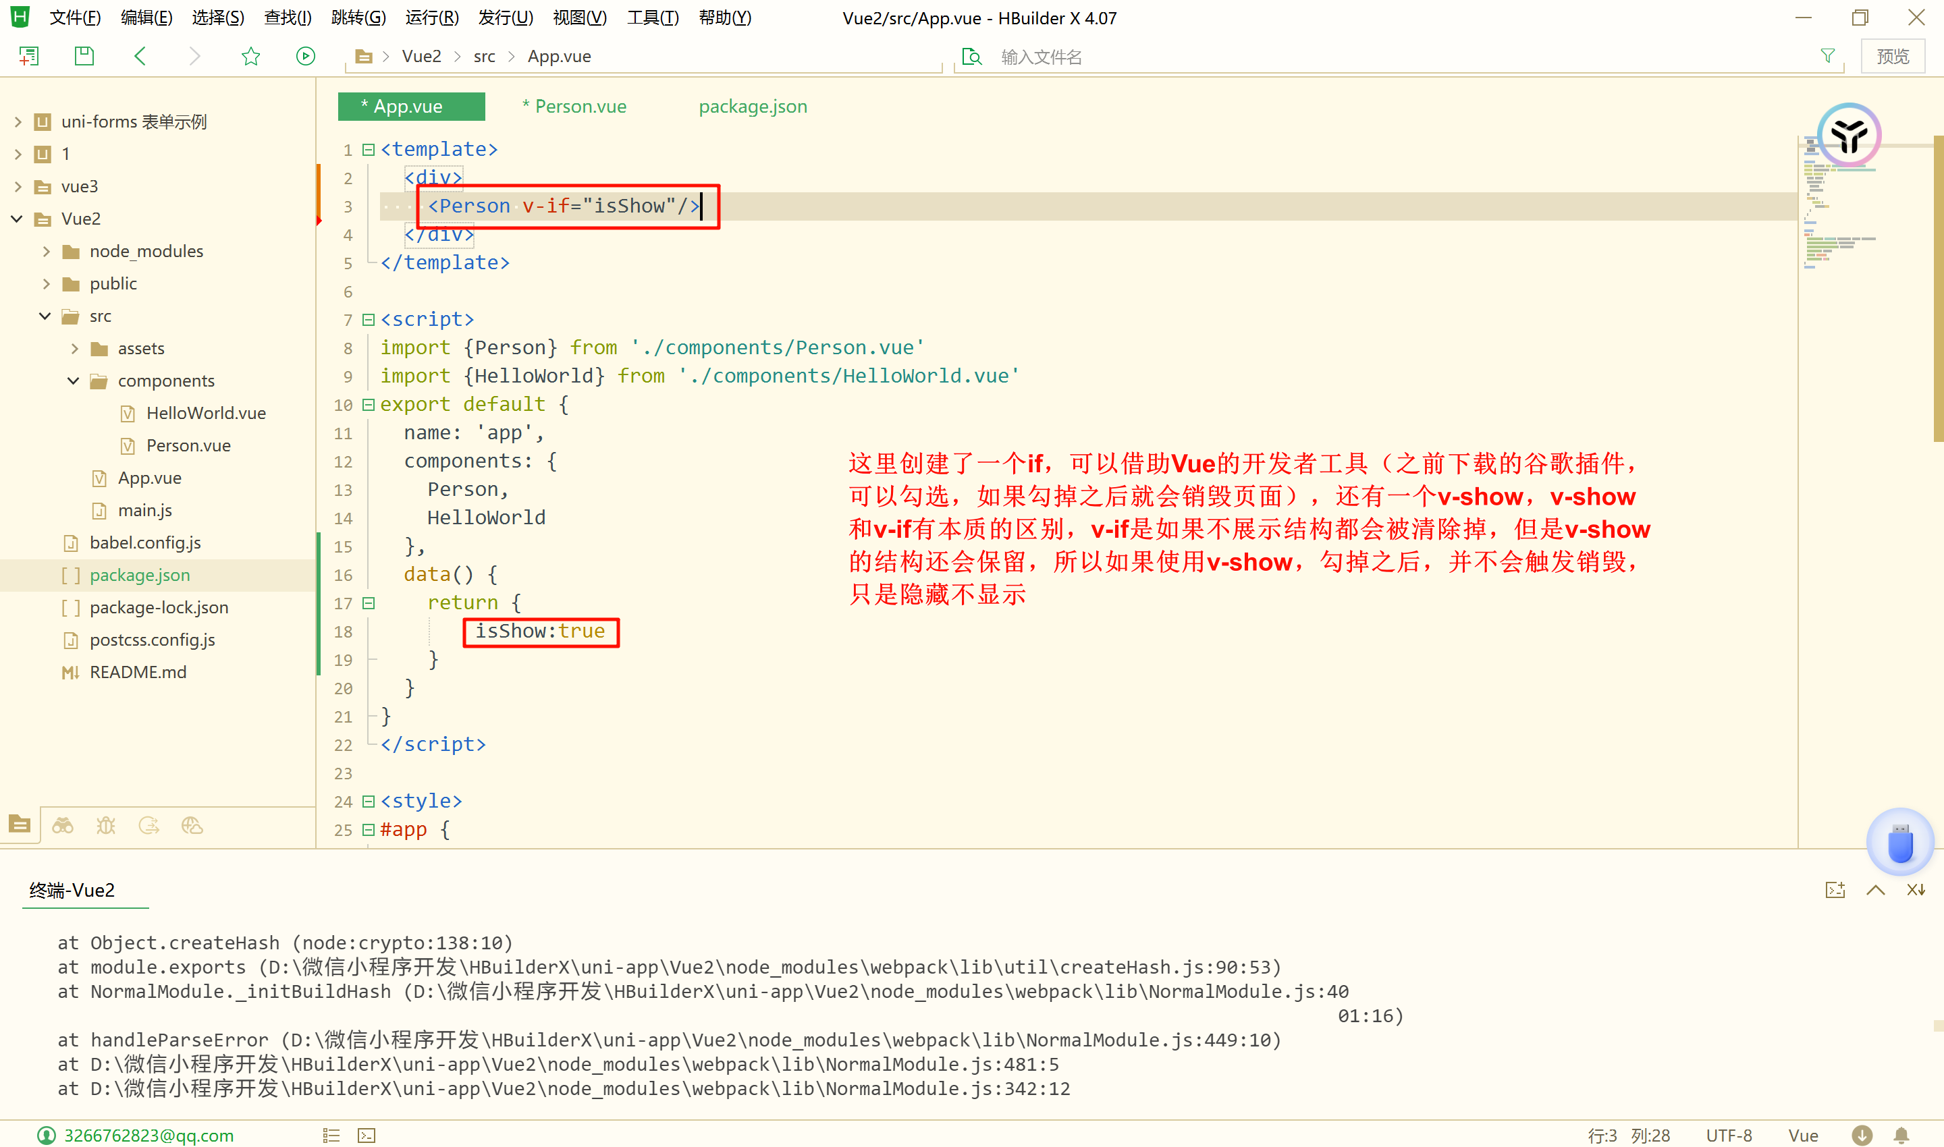Click the notification bell in status bar

pyautogui.click(x=1901, y=1135)
